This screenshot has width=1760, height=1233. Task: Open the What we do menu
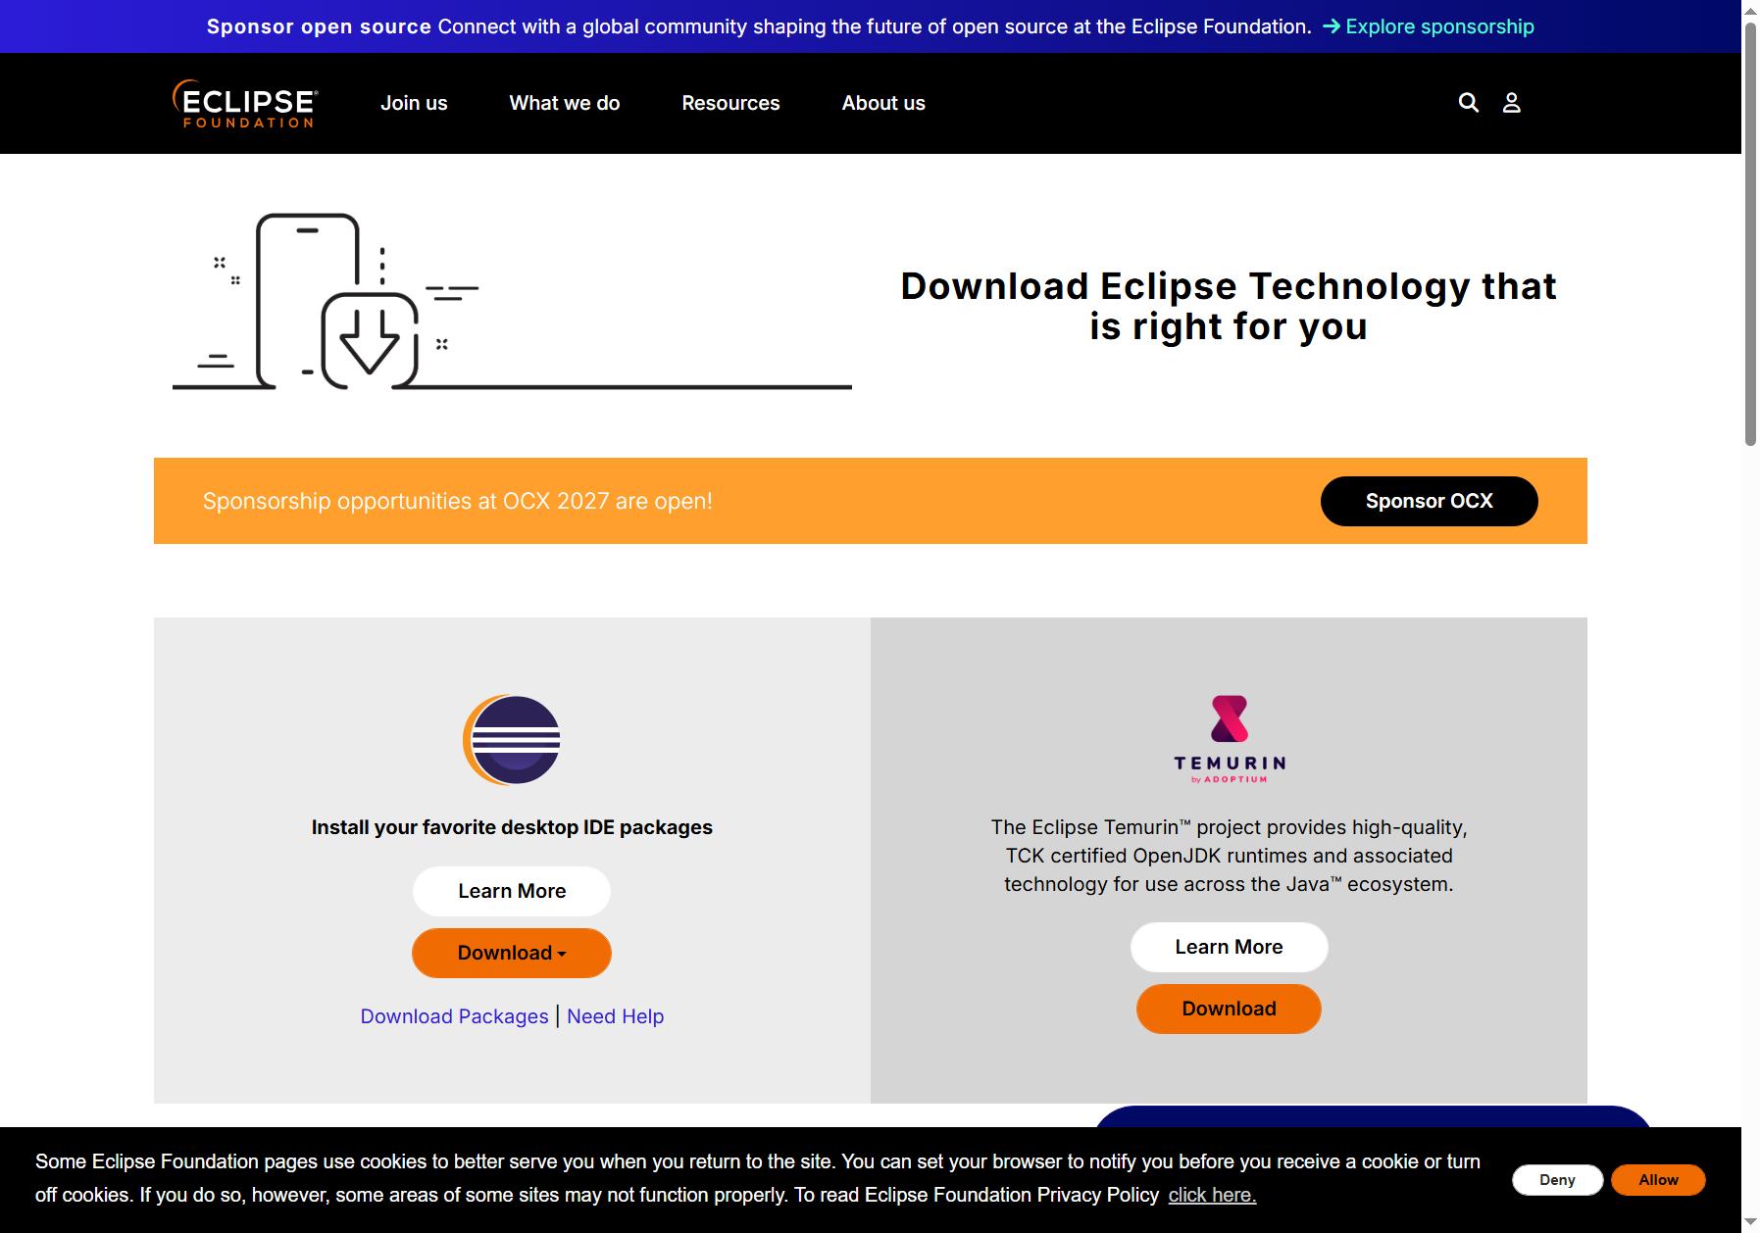pyautogui.click(x=565, y=103)
